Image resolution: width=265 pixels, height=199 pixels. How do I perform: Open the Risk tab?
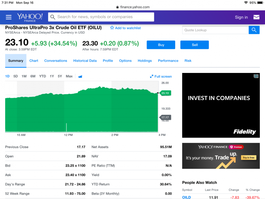point(188,61)
